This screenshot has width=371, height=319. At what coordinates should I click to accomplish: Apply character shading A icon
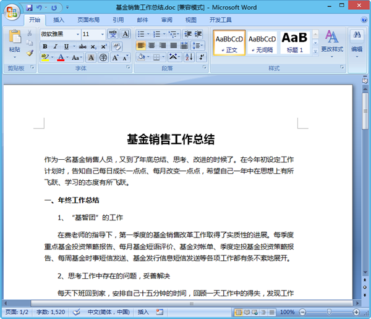(x=91, y=57)
